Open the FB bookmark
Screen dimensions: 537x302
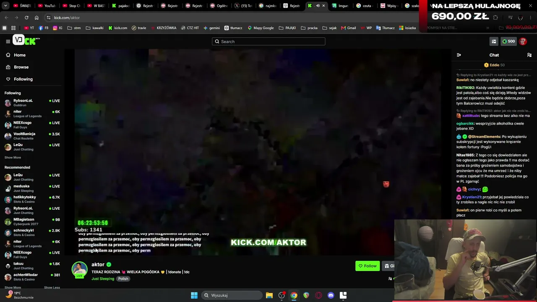click(43, 28)
